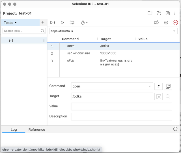Click the Step over current command icon

pyautogui.click(x=72, y=23)
